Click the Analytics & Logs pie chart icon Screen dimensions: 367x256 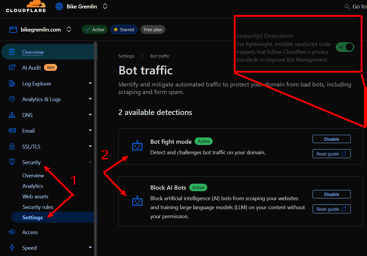[12, 99]
